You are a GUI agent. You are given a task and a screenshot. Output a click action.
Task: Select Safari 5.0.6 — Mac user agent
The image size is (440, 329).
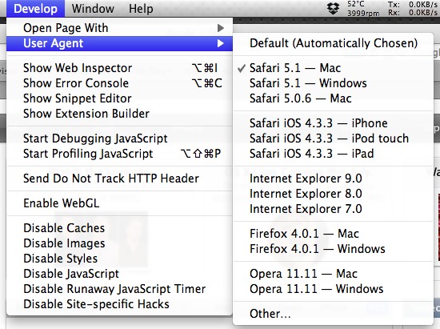click(333, 98)
